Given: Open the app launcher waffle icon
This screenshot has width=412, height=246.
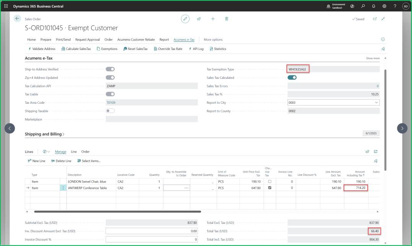Looking at the screenshot, I should 6,6.
